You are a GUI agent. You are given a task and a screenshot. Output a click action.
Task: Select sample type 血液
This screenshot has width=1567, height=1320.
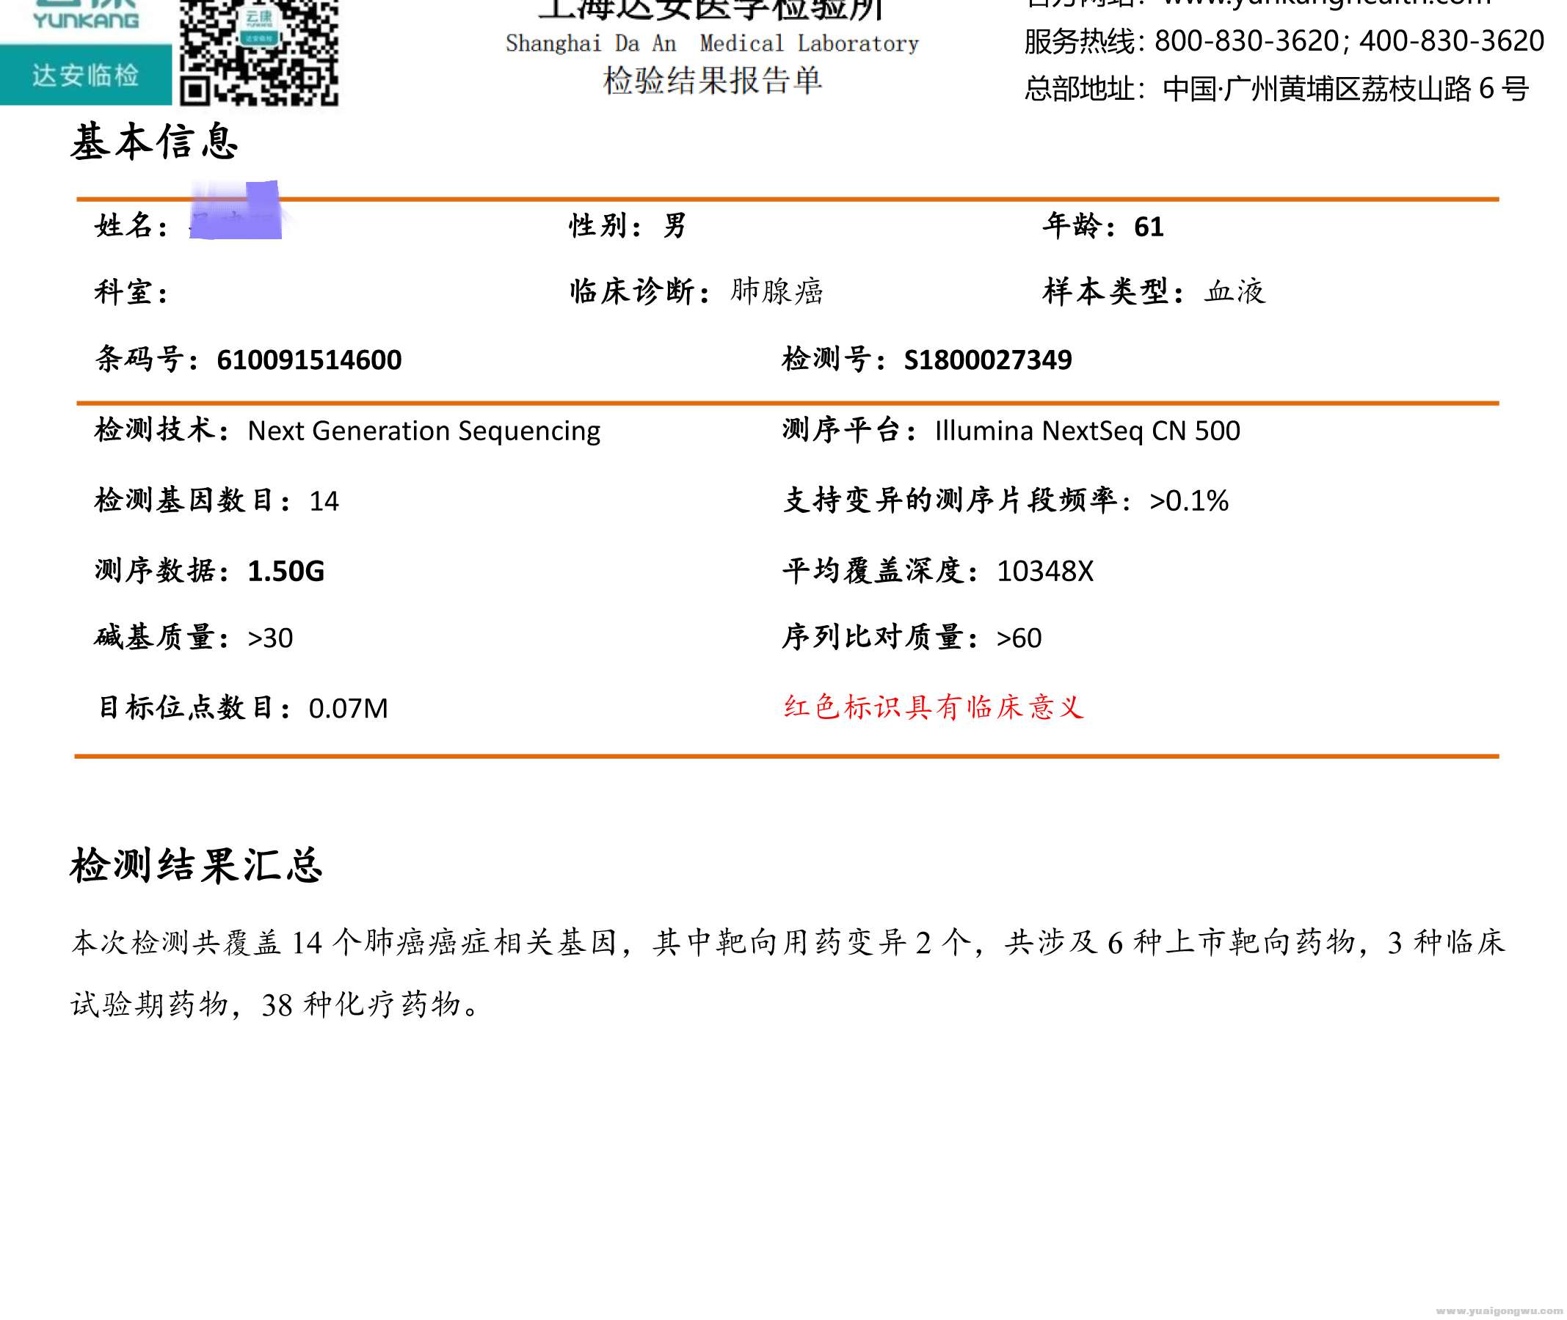point(1235,291)
